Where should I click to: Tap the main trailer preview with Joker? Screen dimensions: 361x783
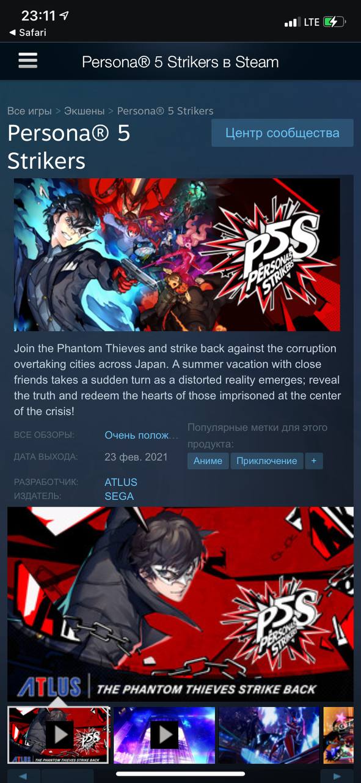tap(180, 604)
